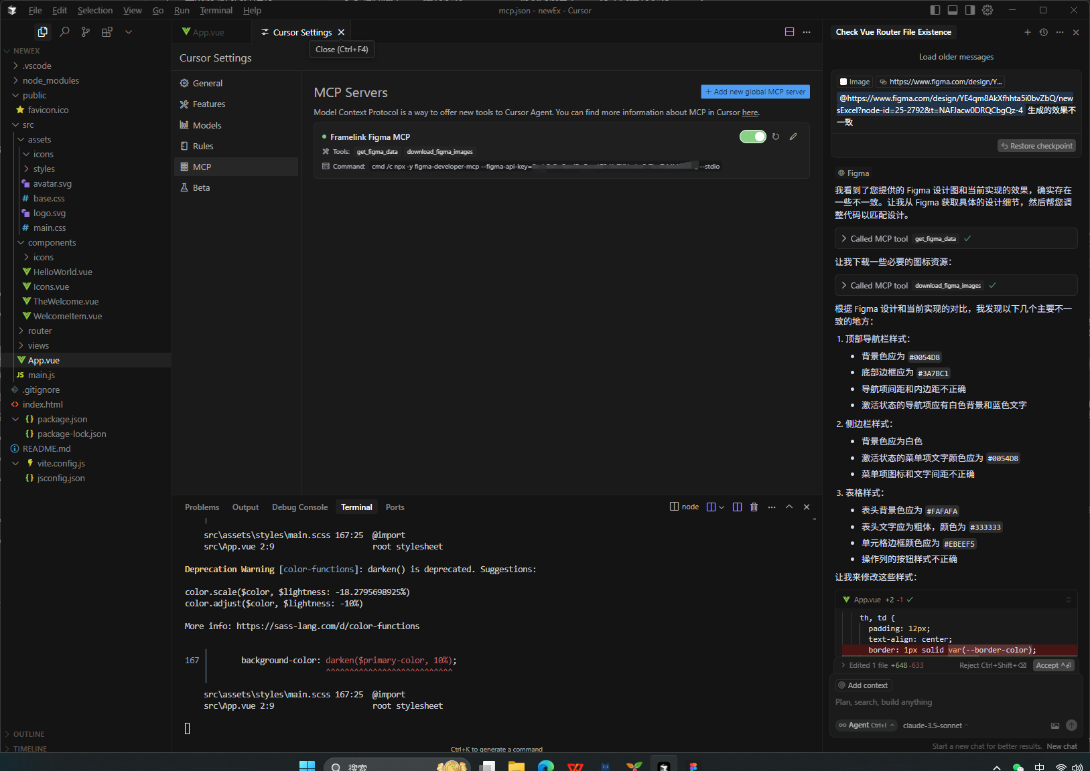The height and width of the screenshot is (771, 1090).
Task: Expand the node_modules folder
Action: coord(86,80)
